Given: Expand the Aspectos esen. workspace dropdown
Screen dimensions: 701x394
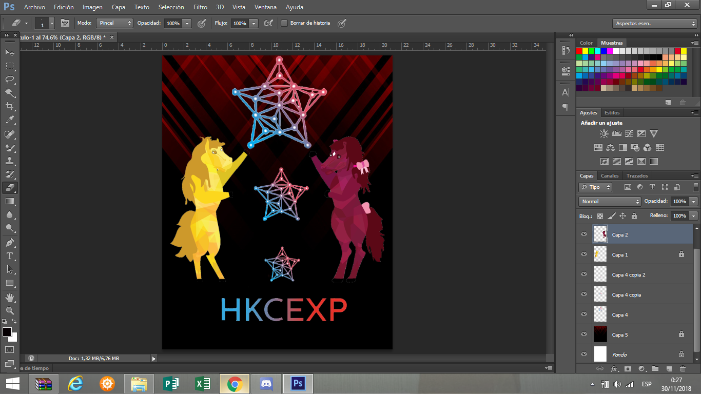Looking at the screenshot, I should pos(654,24).
